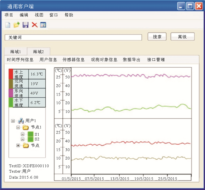
Task: Click the 关键词 search input field
Action: [73, 37]
